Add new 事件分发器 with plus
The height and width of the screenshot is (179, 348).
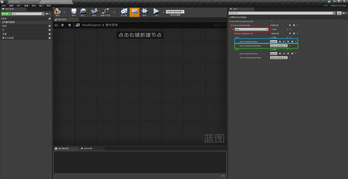[x=50, y=38]
